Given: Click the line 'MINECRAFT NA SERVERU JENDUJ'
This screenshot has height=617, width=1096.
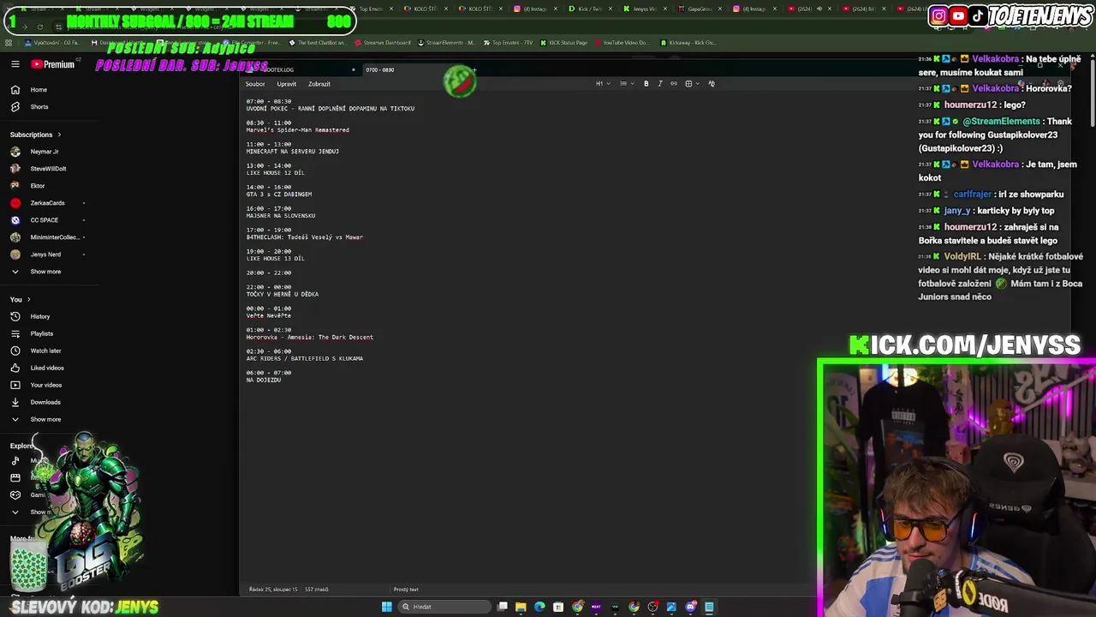Looking at the screenshot, I should [292, 152].
